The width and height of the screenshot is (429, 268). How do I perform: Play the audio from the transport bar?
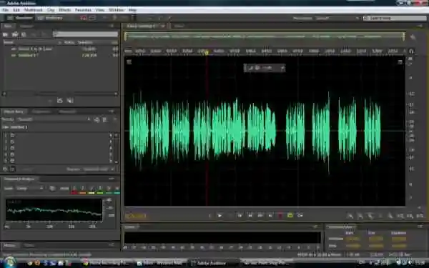(220, 216)
